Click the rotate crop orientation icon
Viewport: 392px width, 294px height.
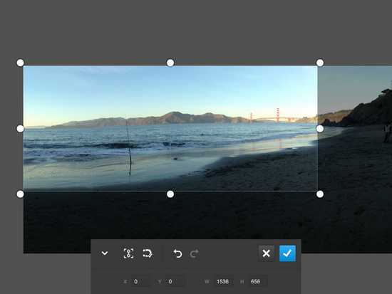pyautogui.click(x=148, y=253)
